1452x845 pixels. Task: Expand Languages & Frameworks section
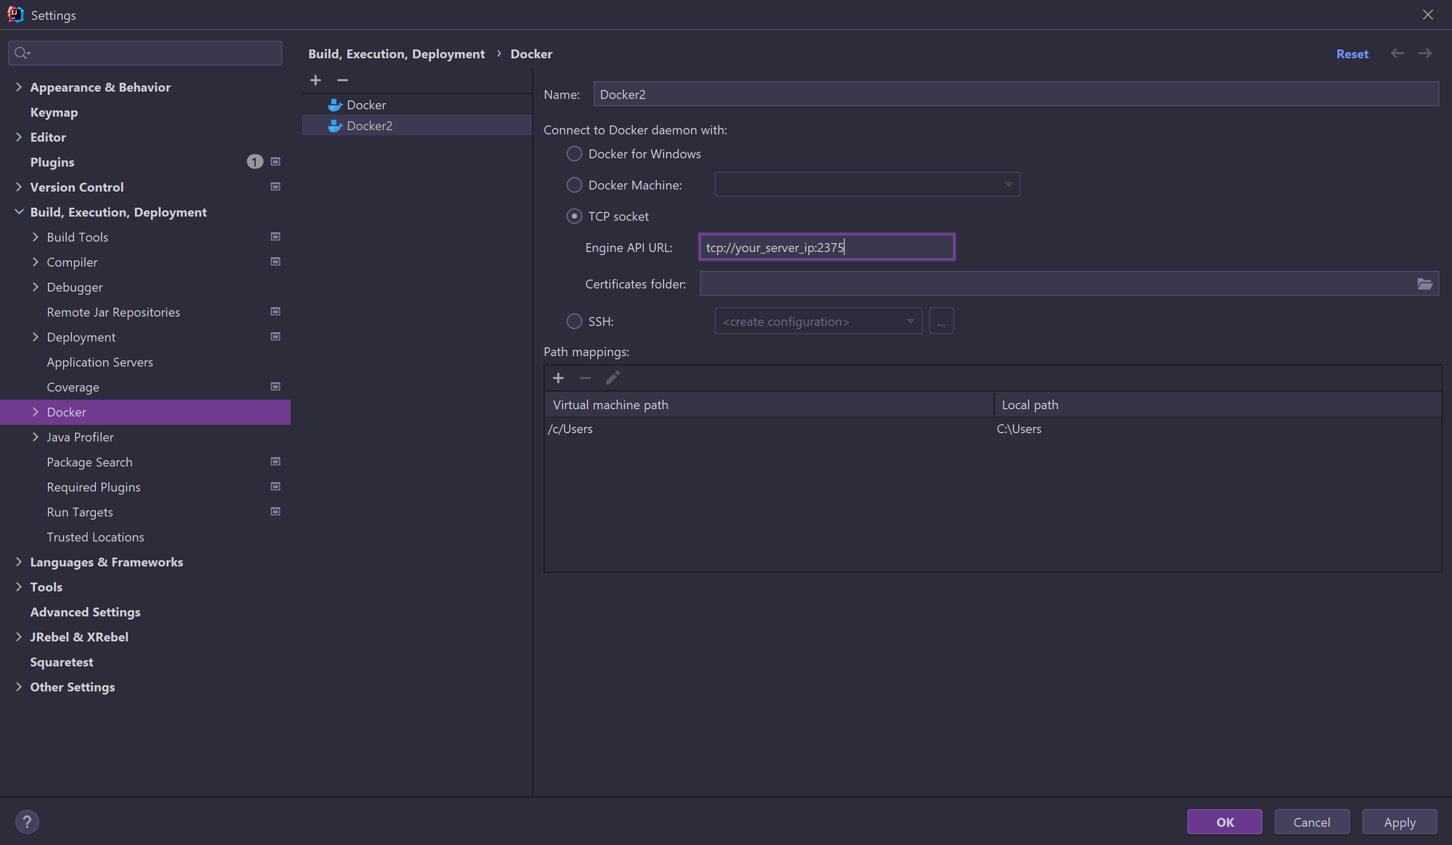(x=18, y=562)
